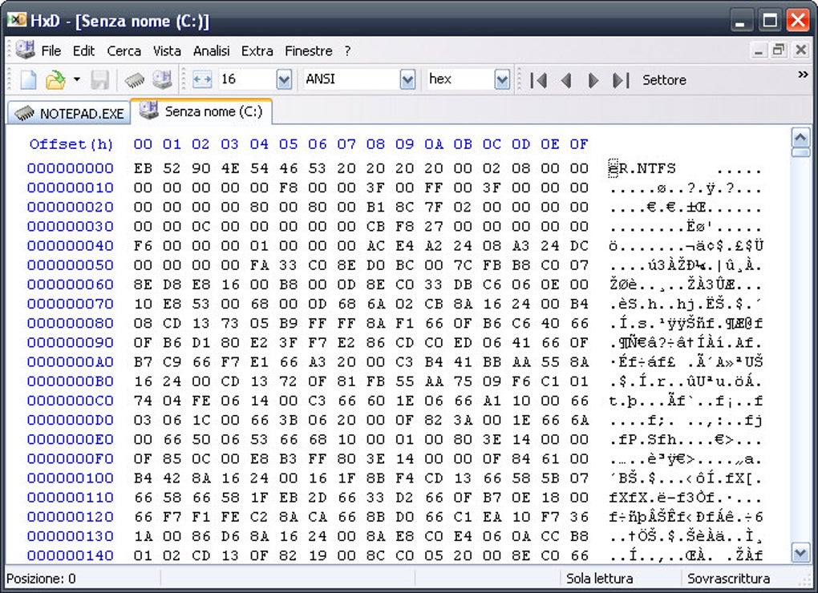Image resolution: width=818 pixels, height=593 pixels.
Task: Go to first sector button
Action: [x=538, y=80]
